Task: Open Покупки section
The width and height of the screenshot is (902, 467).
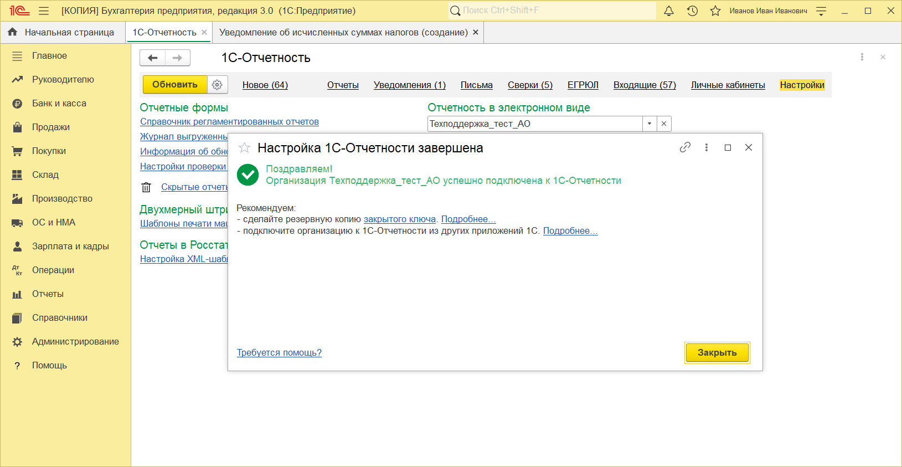Action: pos(65,151)
